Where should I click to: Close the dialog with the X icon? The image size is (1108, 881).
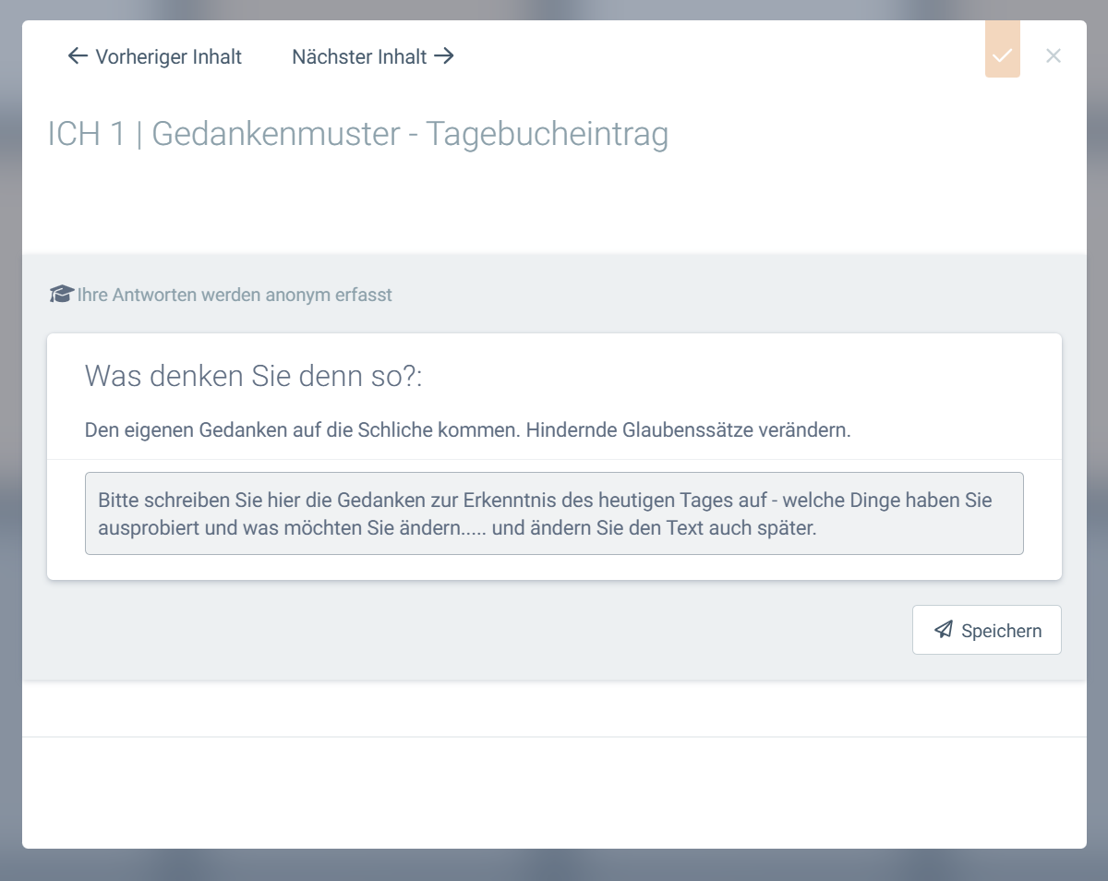1054,55
